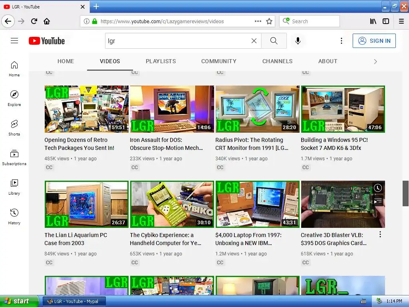Open Retro Tech Packages video thumbnail

87,109
